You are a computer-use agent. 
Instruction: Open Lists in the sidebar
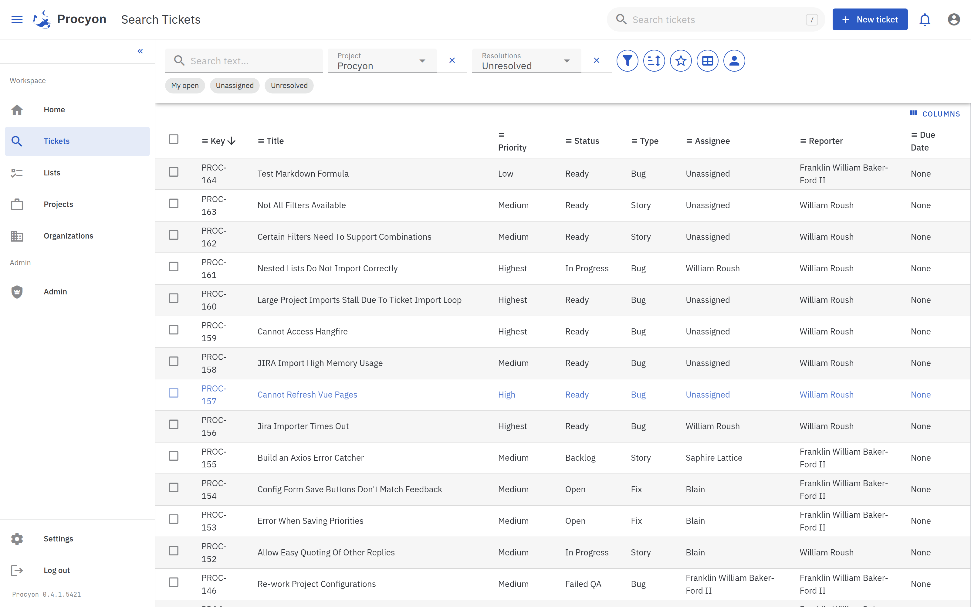[x=77, y=173]
